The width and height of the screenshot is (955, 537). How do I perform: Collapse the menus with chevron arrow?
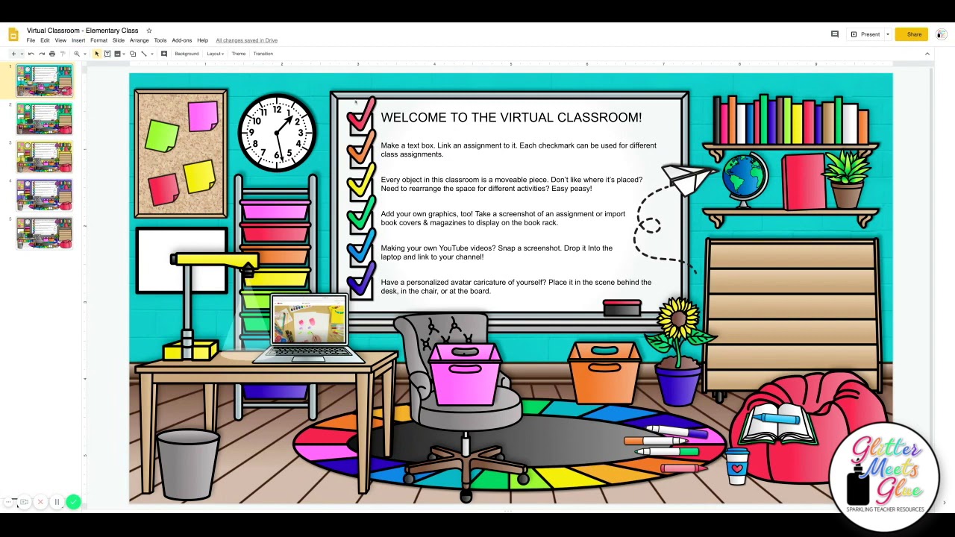[x=927, y=54]
